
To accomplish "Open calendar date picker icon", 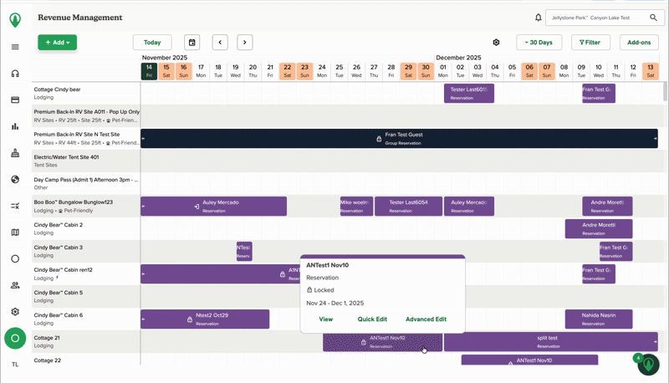I will (x=192, y=42).
